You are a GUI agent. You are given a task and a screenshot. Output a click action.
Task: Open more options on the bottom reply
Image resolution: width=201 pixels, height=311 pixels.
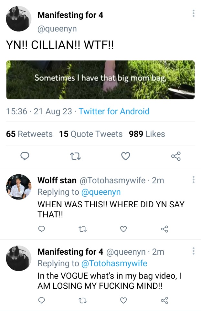[193, 251]
